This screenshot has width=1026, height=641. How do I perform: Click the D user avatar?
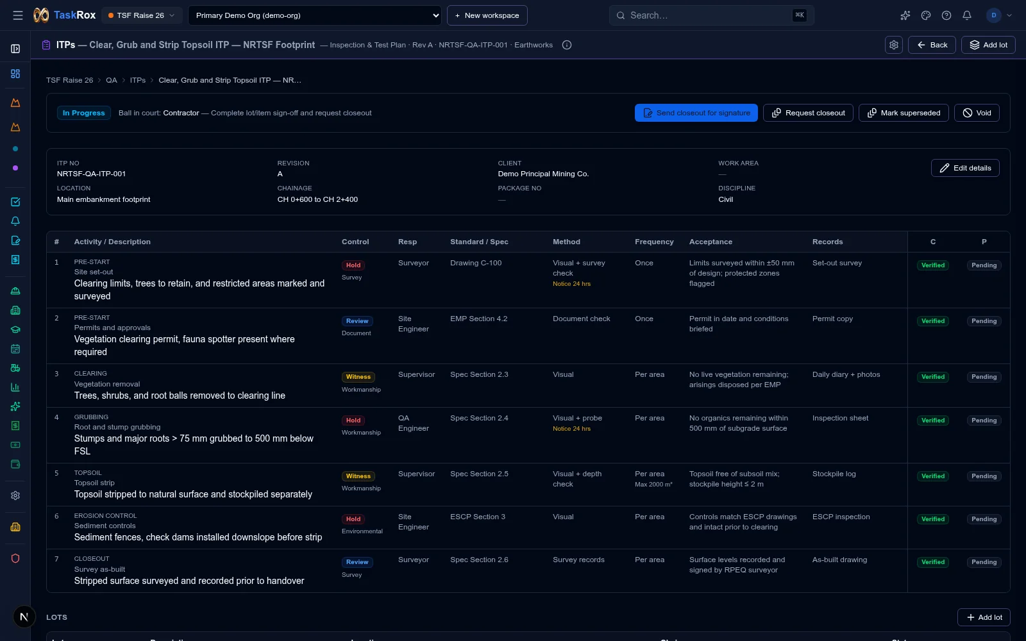(994, 15)
